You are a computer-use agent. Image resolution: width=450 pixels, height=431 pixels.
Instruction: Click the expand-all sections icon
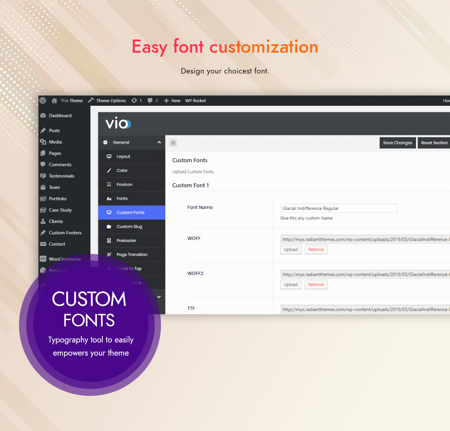(173, 143)
